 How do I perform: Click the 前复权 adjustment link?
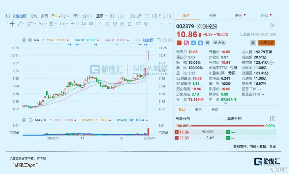(x=148, y=40)
